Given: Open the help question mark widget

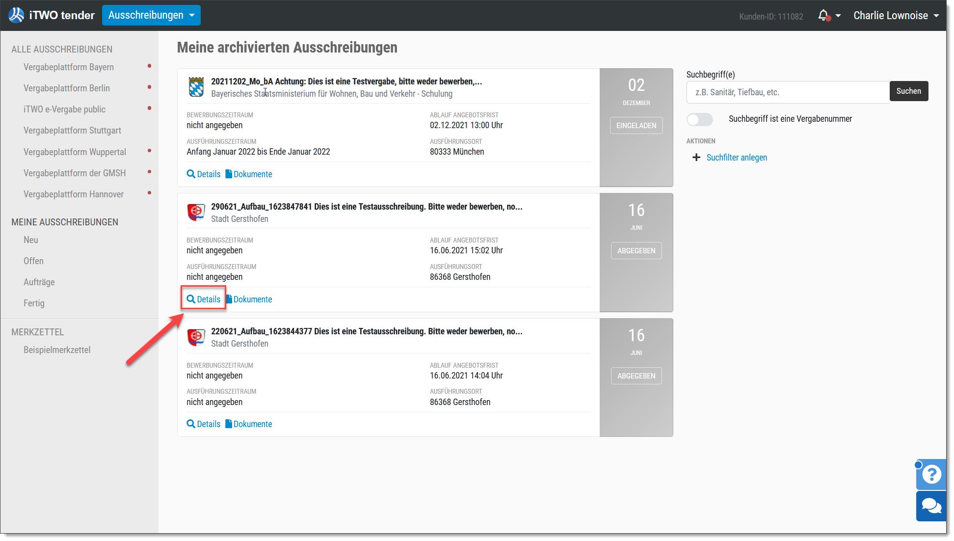Looking at the screenshot, I should click(x=931, y=474).
